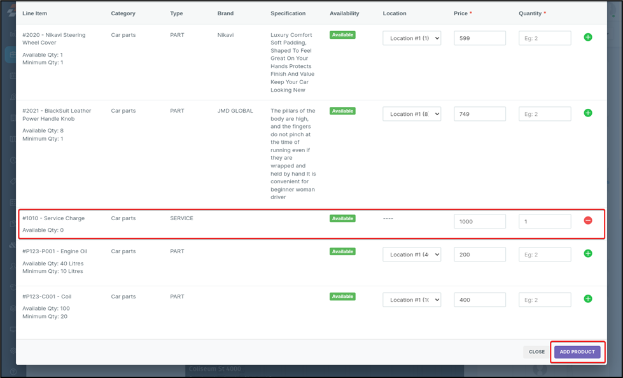Edit Coil price field 400
This screenshot has width=623, height=378.
(480, 300)
